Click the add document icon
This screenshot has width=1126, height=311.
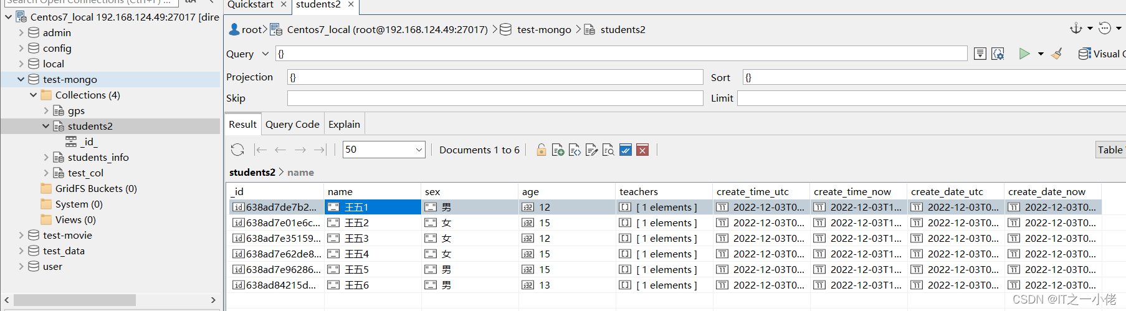(x=558, y=150)
